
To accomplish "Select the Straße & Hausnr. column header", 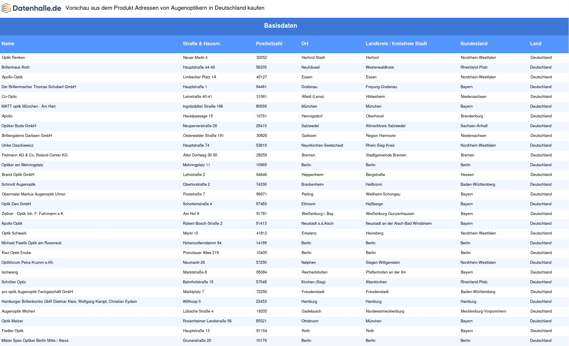I will (202, 43).
